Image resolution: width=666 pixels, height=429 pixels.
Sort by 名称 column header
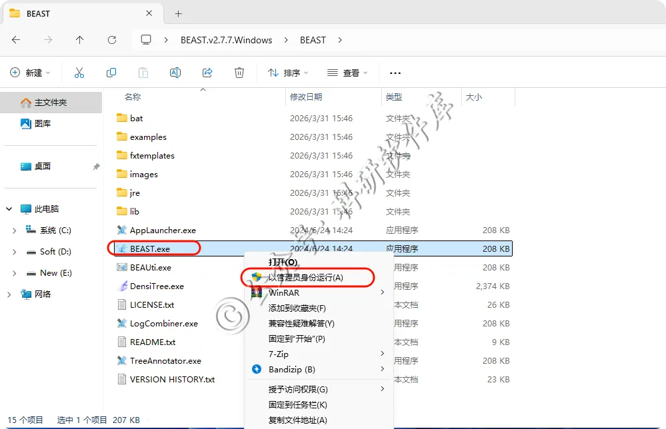click(133, 97)
